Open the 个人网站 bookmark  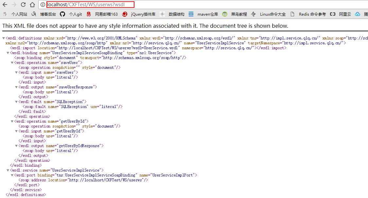pyautogui.click(x=19, y=14)
